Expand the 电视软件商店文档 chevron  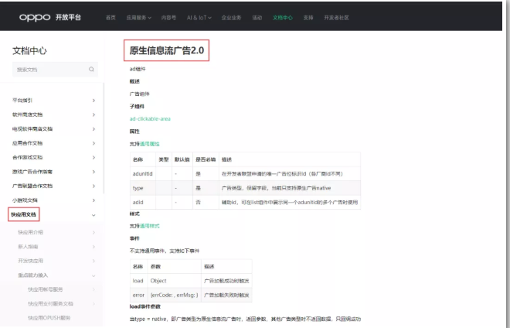(93, 129)
